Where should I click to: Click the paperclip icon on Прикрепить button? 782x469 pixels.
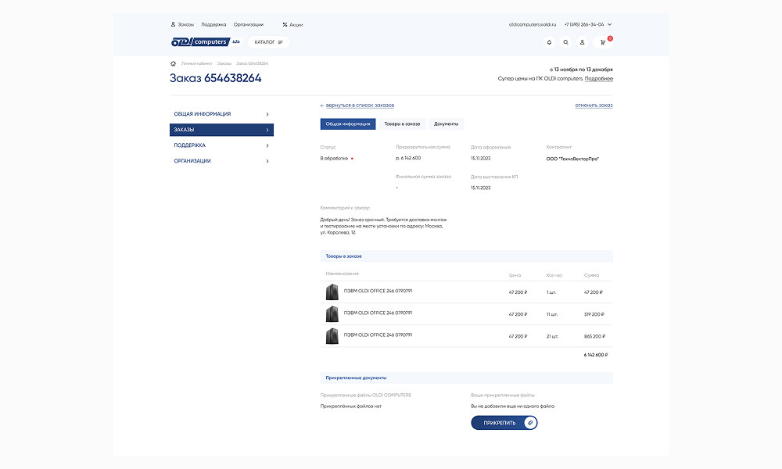(x=530, y=423)
